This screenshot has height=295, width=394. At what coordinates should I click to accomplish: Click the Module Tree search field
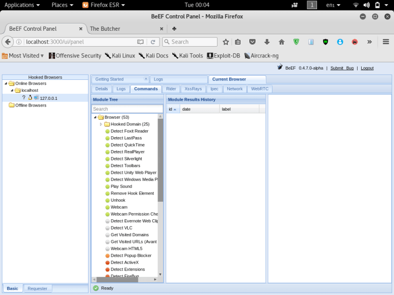[127, 109]
